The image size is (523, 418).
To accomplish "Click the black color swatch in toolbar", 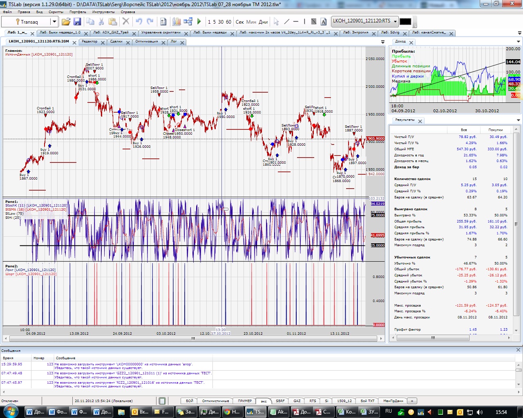I will point(405,22).
